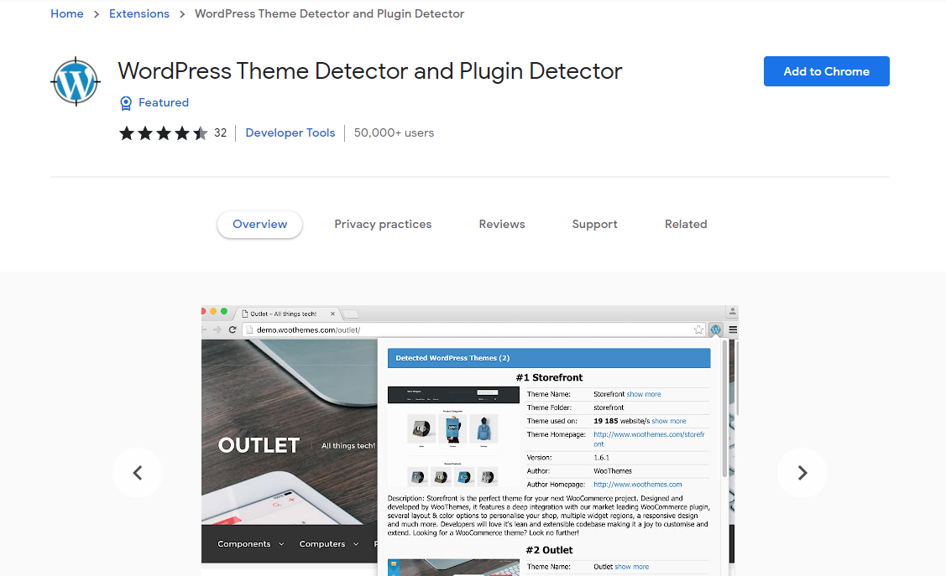Open the next screenshot with the right arrow

802,472
